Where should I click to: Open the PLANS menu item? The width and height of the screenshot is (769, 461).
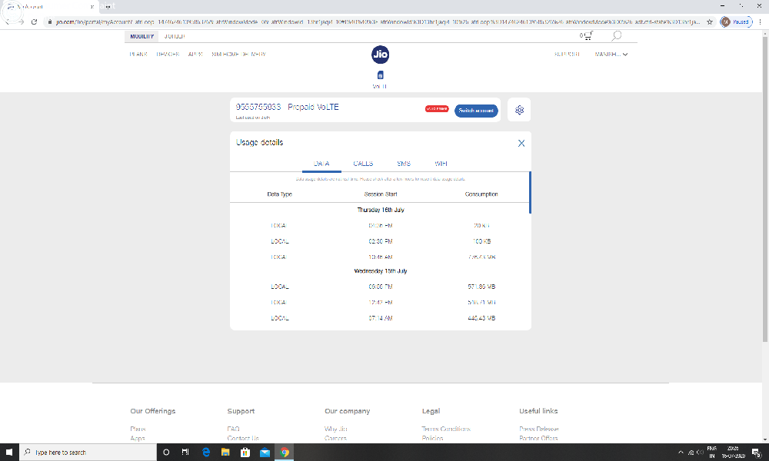(138, 55)
